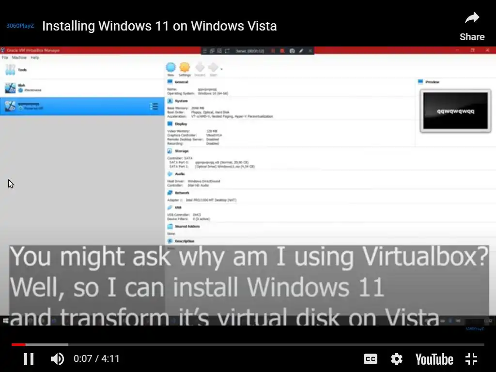Screen dimensions: 496x372
Task: Click the Windows Start button in recorded taskbar
Action: (5, 321)
